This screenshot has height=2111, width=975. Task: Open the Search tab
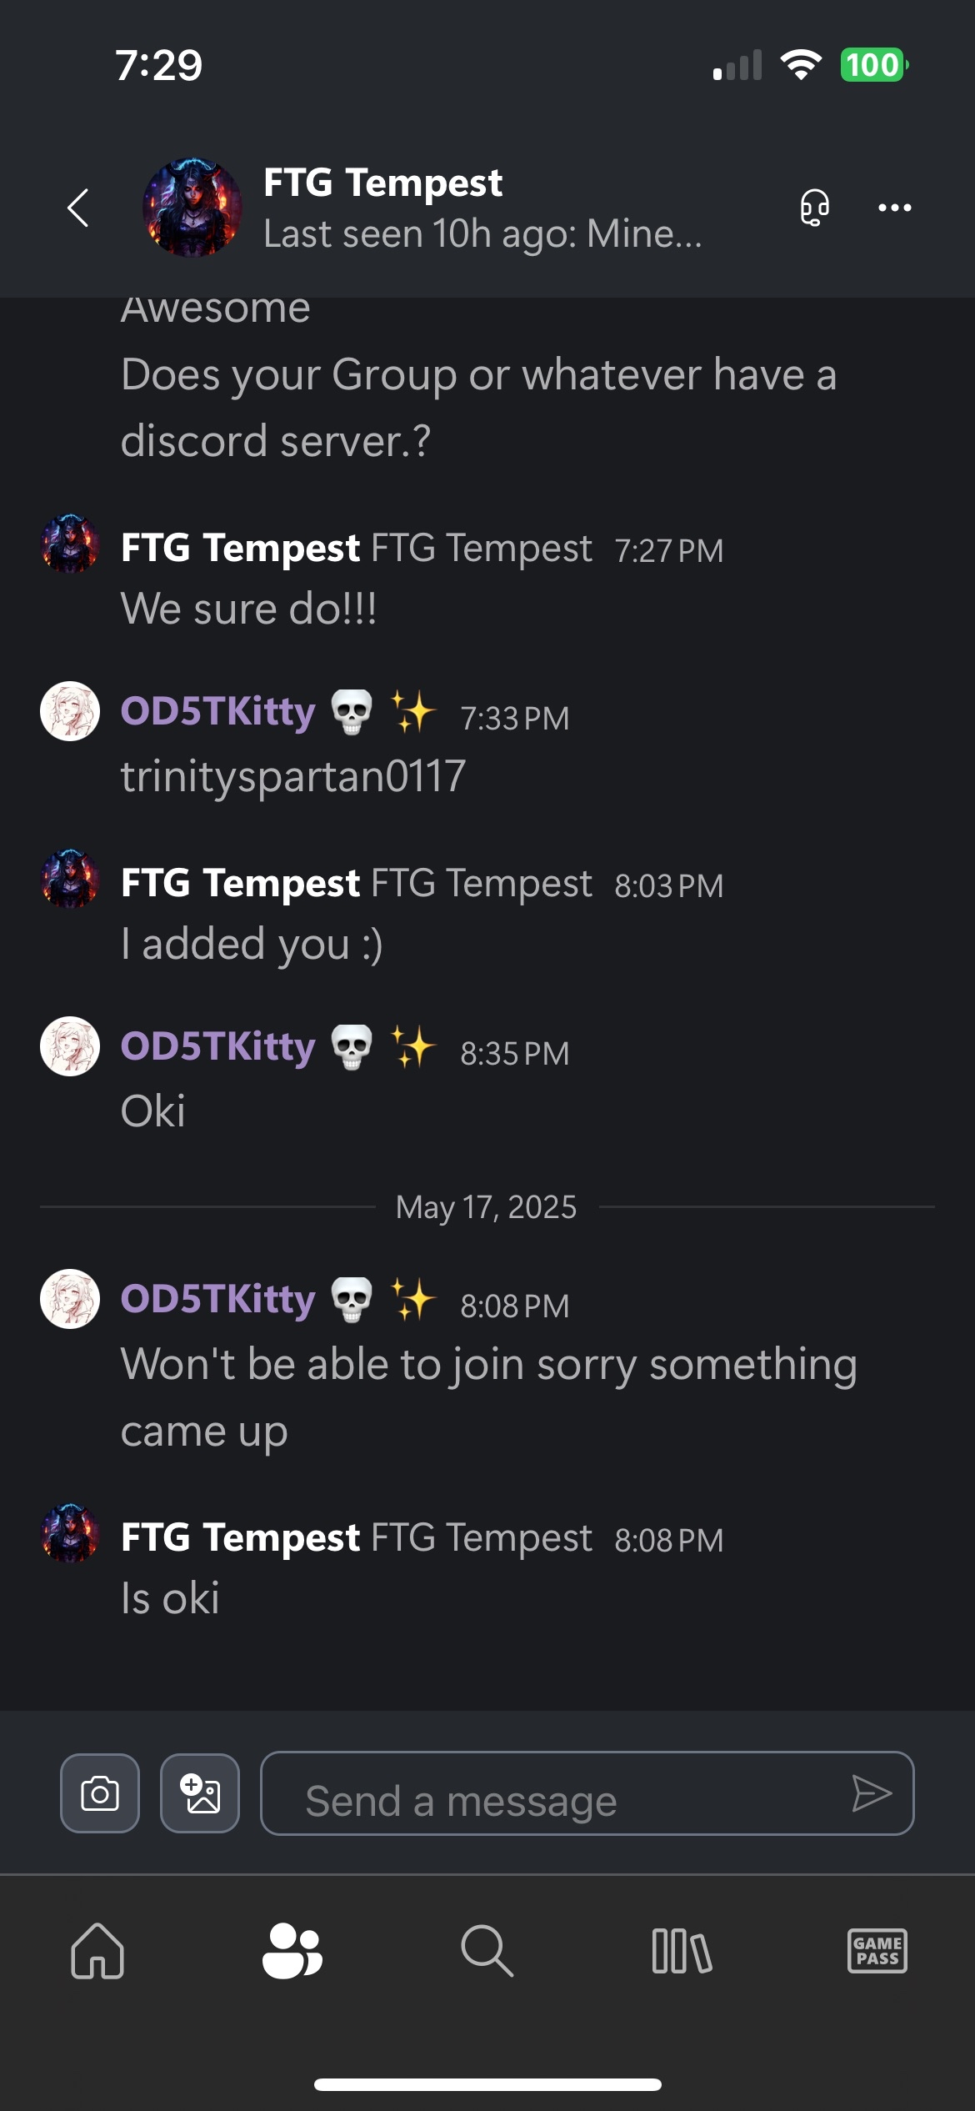(x=487, y=1951)
